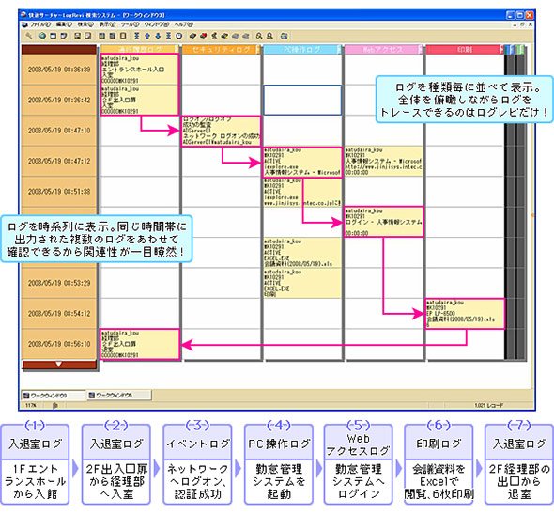This screenshot has width=554, height=514.
Task: Click the セキュリティログ column header
Action: tap(221, 50)
